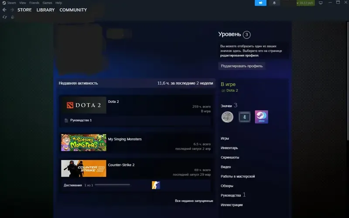349x218 pixels.
Task: Click the Значки badges heading
Action: coord(226,106)
